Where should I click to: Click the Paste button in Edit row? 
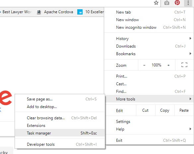pyautogui.click(x=184, y=110)
